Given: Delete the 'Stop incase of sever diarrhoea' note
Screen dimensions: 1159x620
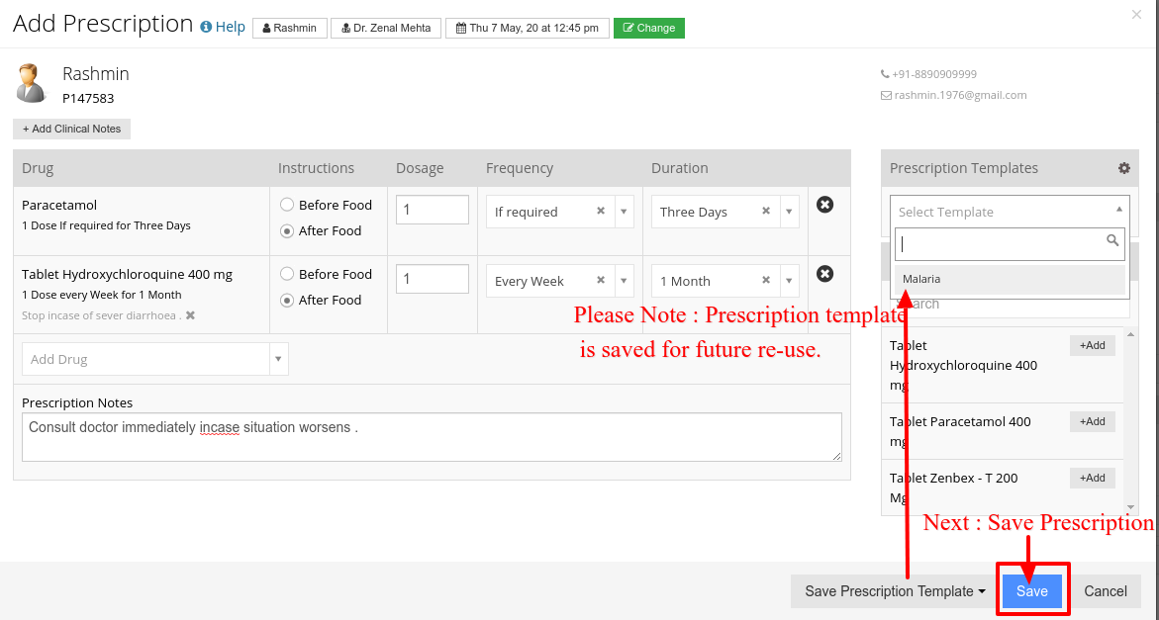Looking at the screenshot, I should pyautogui.click(x=190, y=315).
